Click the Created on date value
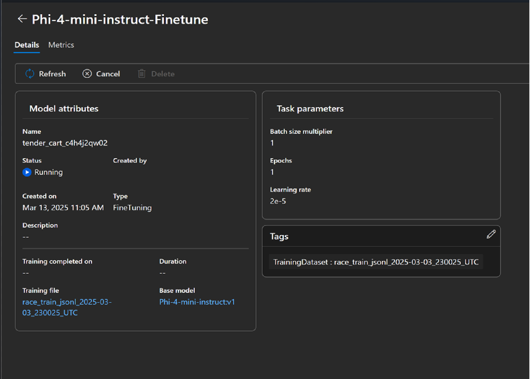 63,208
